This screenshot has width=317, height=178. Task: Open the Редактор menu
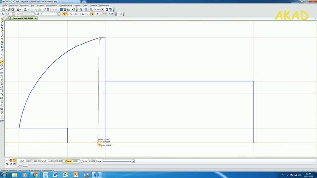click(13, 5)
